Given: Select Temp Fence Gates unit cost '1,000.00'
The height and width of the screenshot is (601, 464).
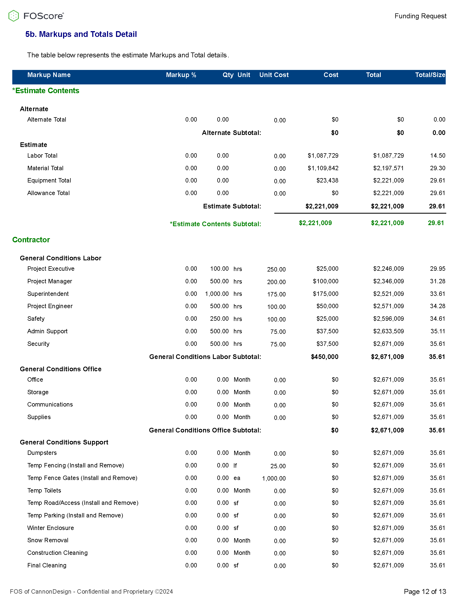Looking at the screenshot, I should [274, 479].
